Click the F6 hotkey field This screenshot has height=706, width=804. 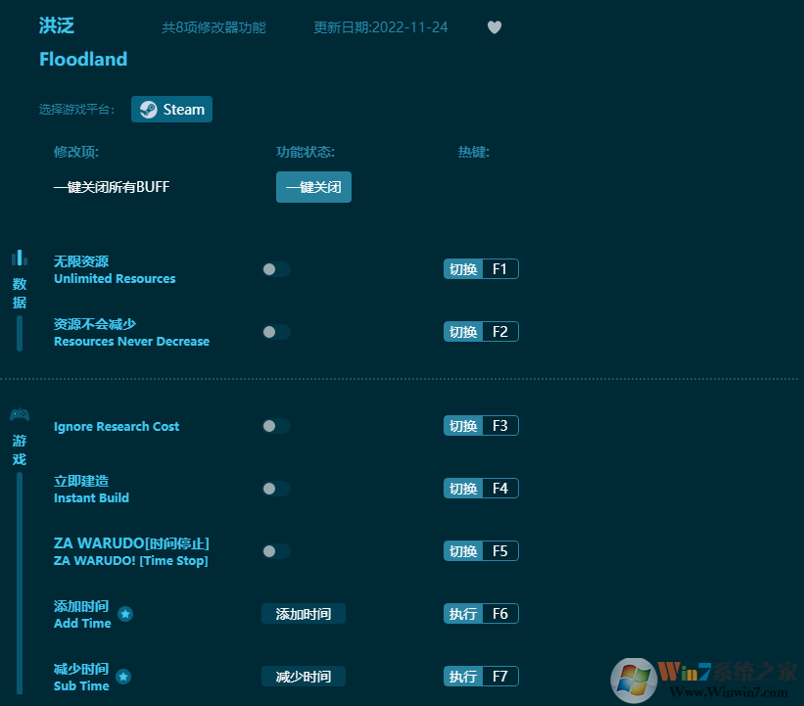point(500,614)
